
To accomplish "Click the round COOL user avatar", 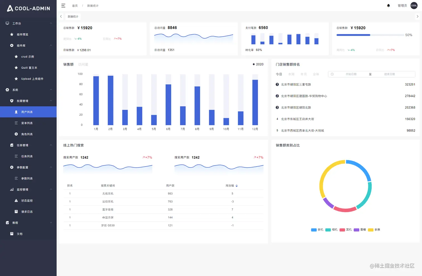I will pyautogui.click(x=414, y=6).
